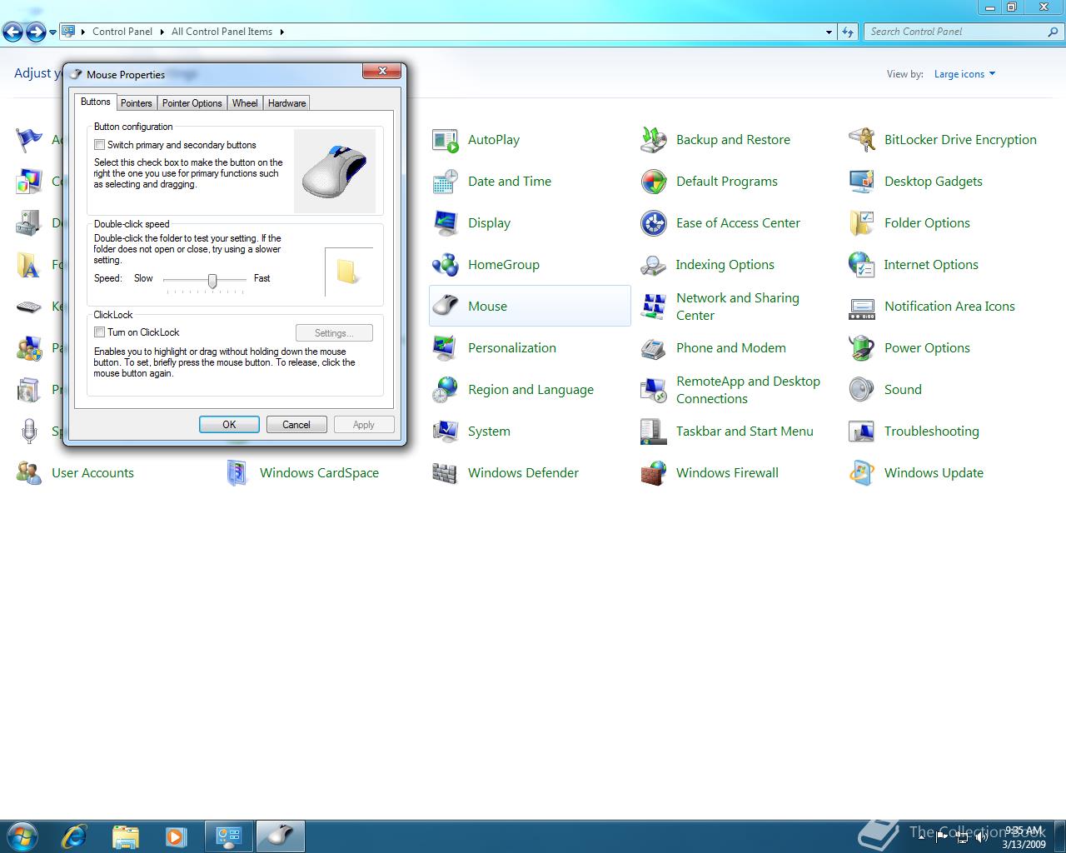Open the Sound speaker icon
Image resolution: width=1066 pixels, height=853 pixels.
click(x=861, y=390)
